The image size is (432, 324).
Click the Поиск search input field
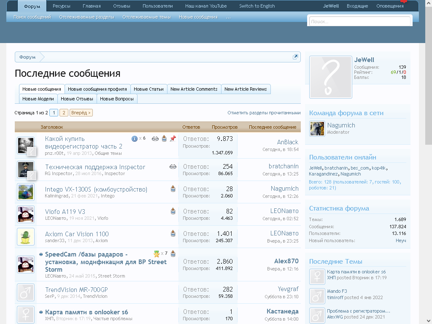click(359, 22)
